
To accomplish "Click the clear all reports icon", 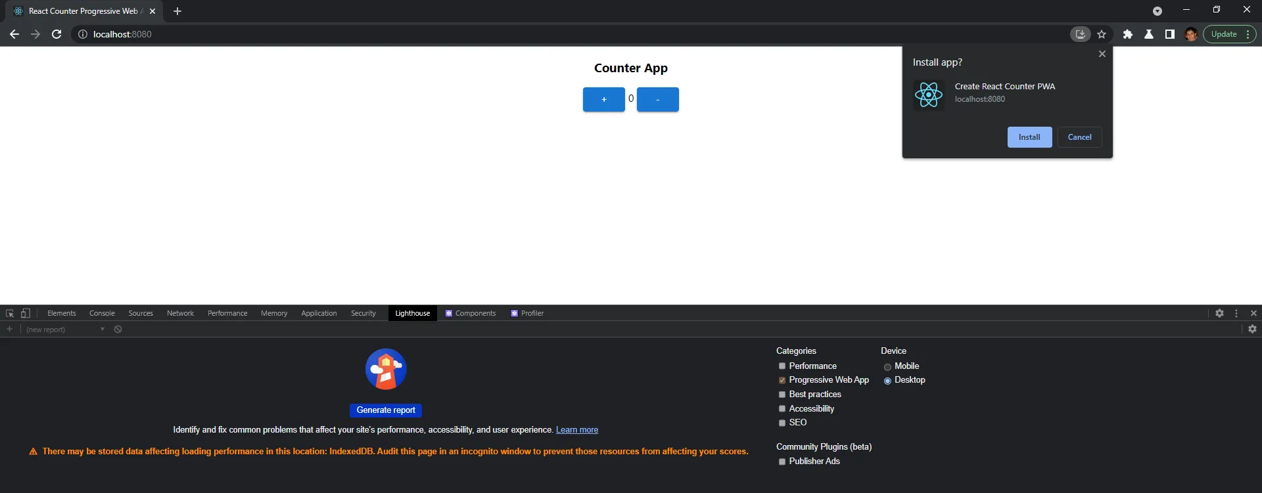I will 118,330.
